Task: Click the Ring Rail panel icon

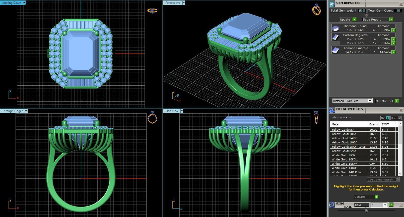Action: (332, 205)
